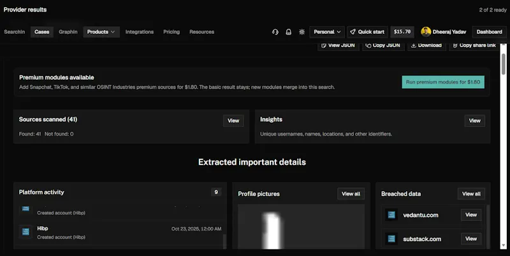This screenshot has width=510, height=256.
Task: View the substack.com breach entry
Action: (x=471, y=239)
